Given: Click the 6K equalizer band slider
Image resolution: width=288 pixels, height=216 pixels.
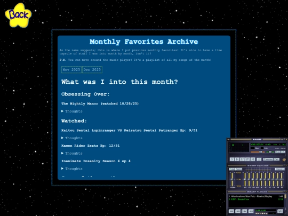Looking at the screenshot, I should click(x=269, y=179).
